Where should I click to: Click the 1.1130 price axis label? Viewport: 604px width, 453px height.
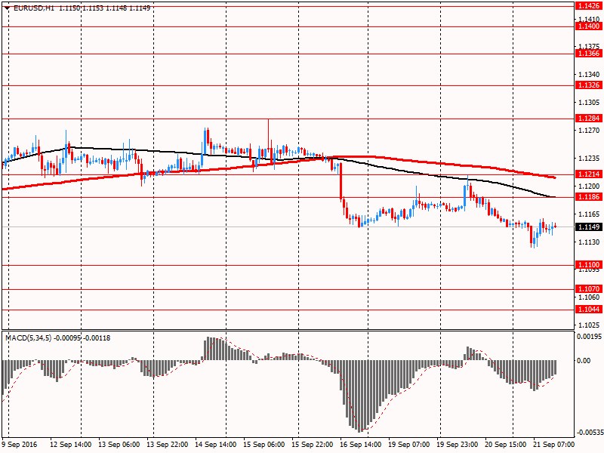(589, 242)
